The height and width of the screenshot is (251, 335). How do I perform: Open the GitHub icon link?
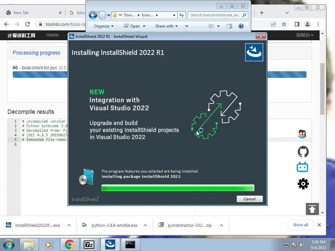coord(303,152)
